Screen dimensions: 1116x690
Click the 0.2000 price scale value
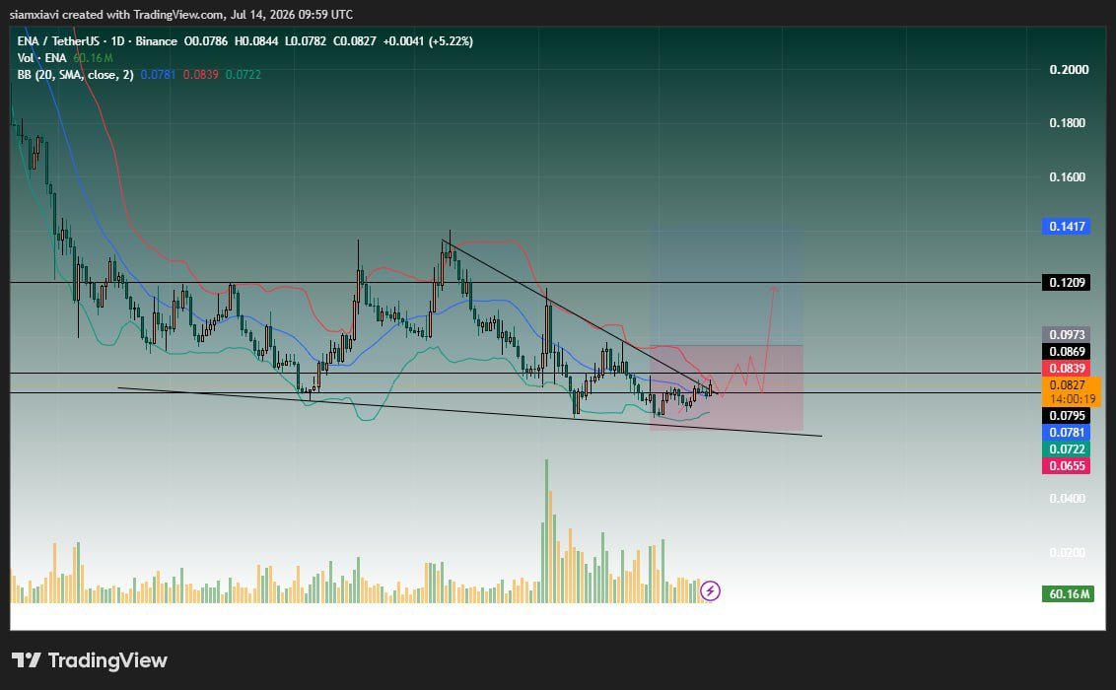[x=1069, y=69]
